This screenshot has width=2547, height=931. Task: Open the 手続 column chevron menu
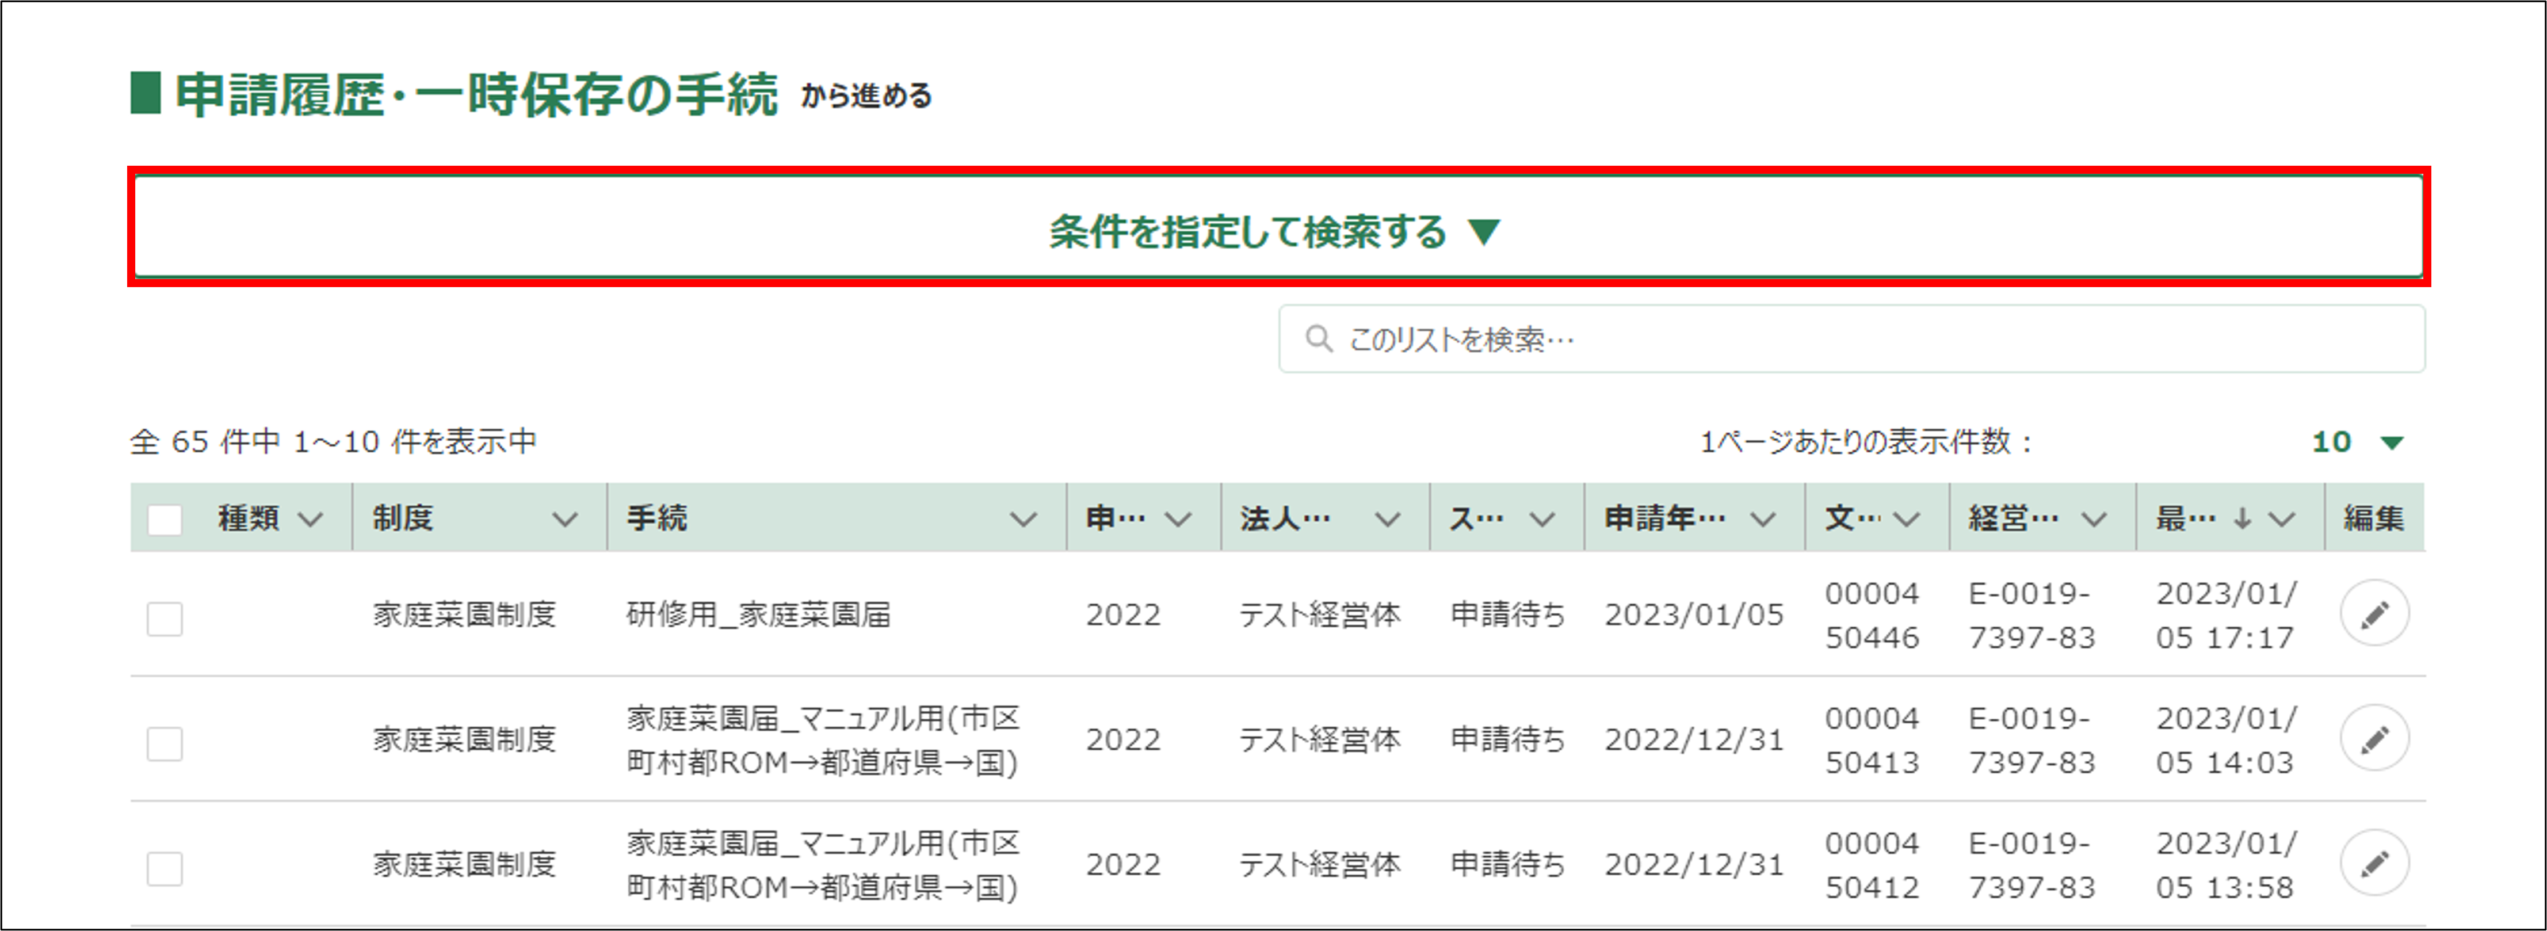[x=1024, y=520]
